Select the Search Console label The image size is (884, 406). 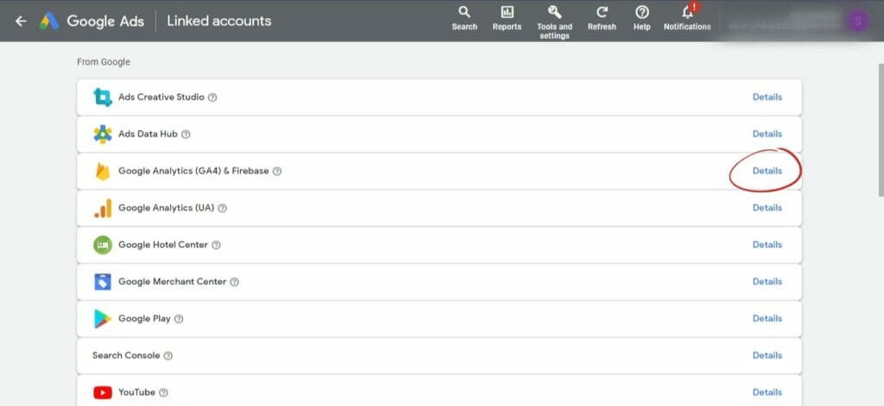pos(126,356)
